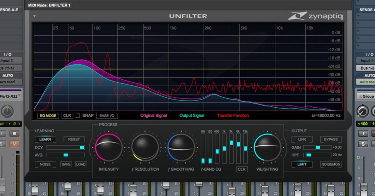Screen dimensions: 375x196
Task: Open the Input 1-2 selector on right track
Action: tap(365, 61)
